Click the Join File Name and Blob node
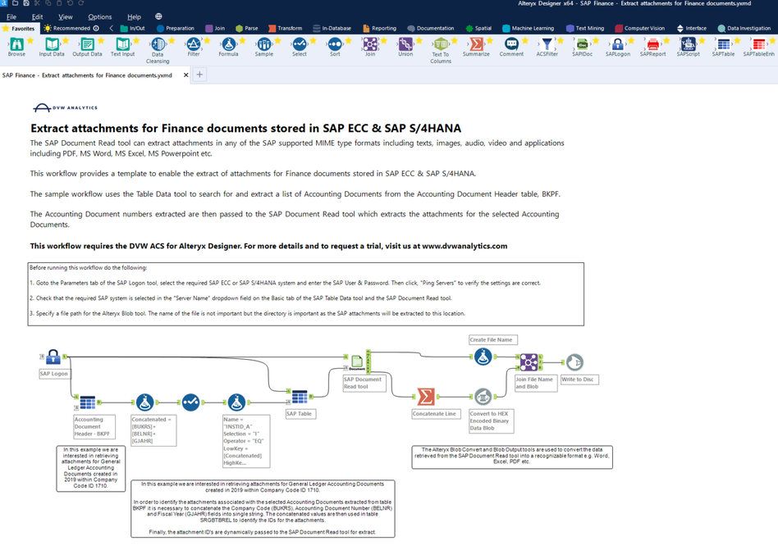Viewport: 778px width, 550px height. point(529,362)
